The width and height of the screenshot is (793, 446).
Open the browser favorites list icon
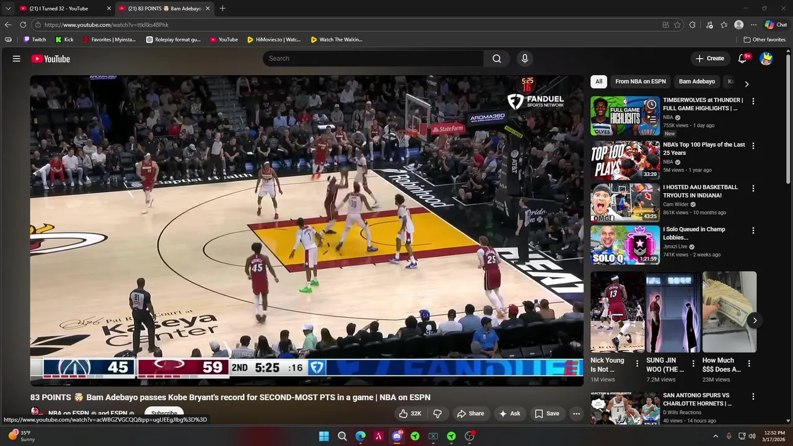pyautogui.click(x=724, y=25)
